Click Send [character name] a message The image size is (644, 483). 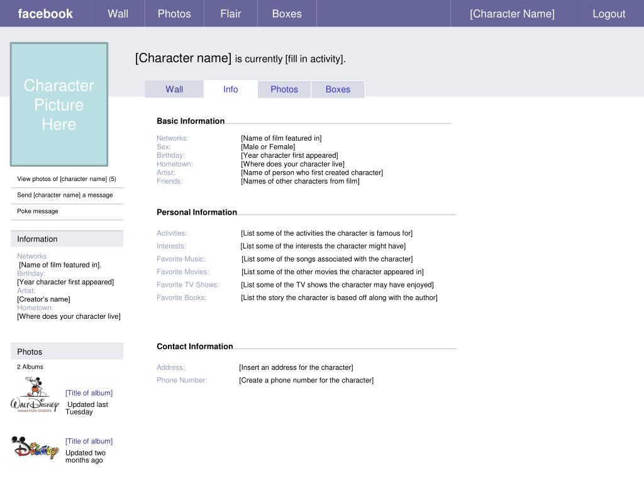tap(65, 195)
